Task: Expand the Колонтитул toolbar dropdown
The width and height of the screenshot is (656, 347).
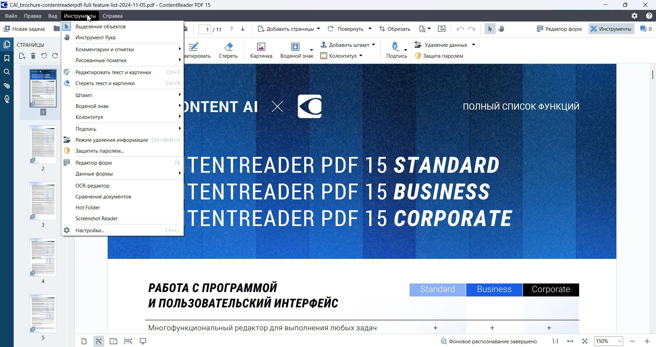Action: (361, 56)
